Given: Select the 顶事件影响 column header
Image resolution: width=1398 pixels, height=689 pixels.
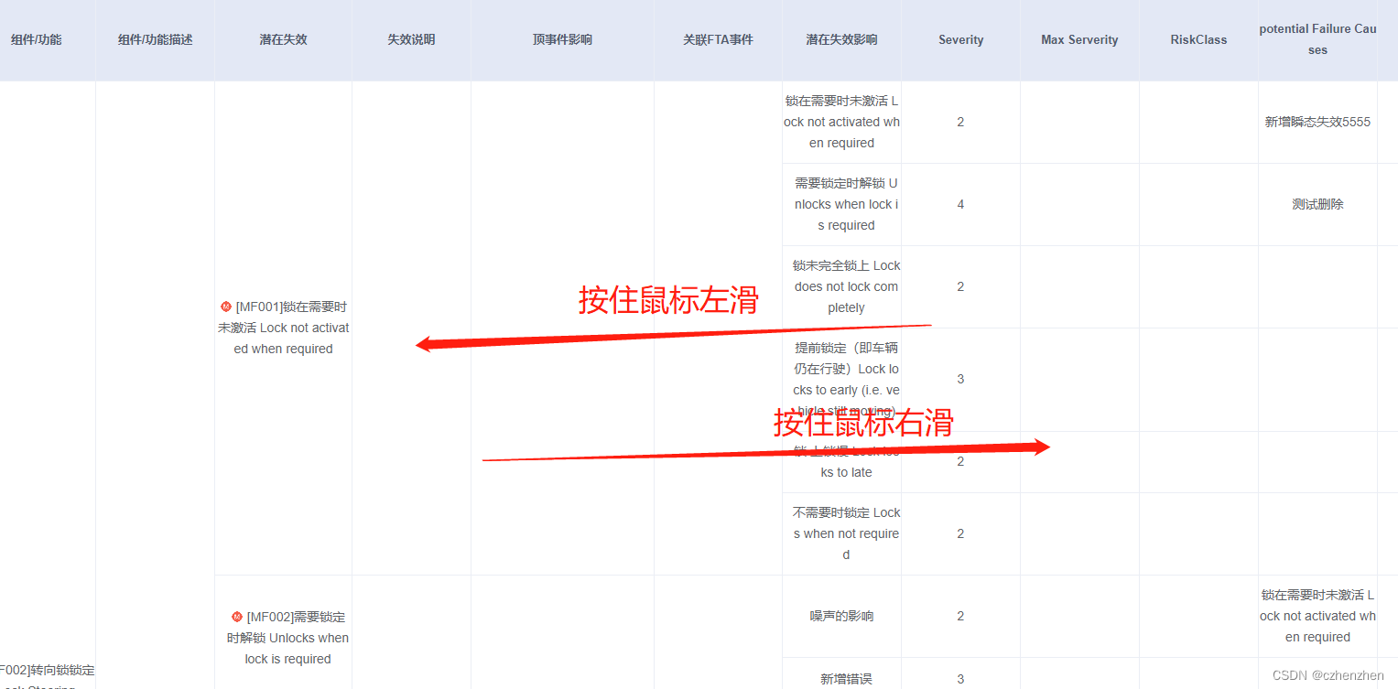Looking at the screenshot, I should point(563,40).
